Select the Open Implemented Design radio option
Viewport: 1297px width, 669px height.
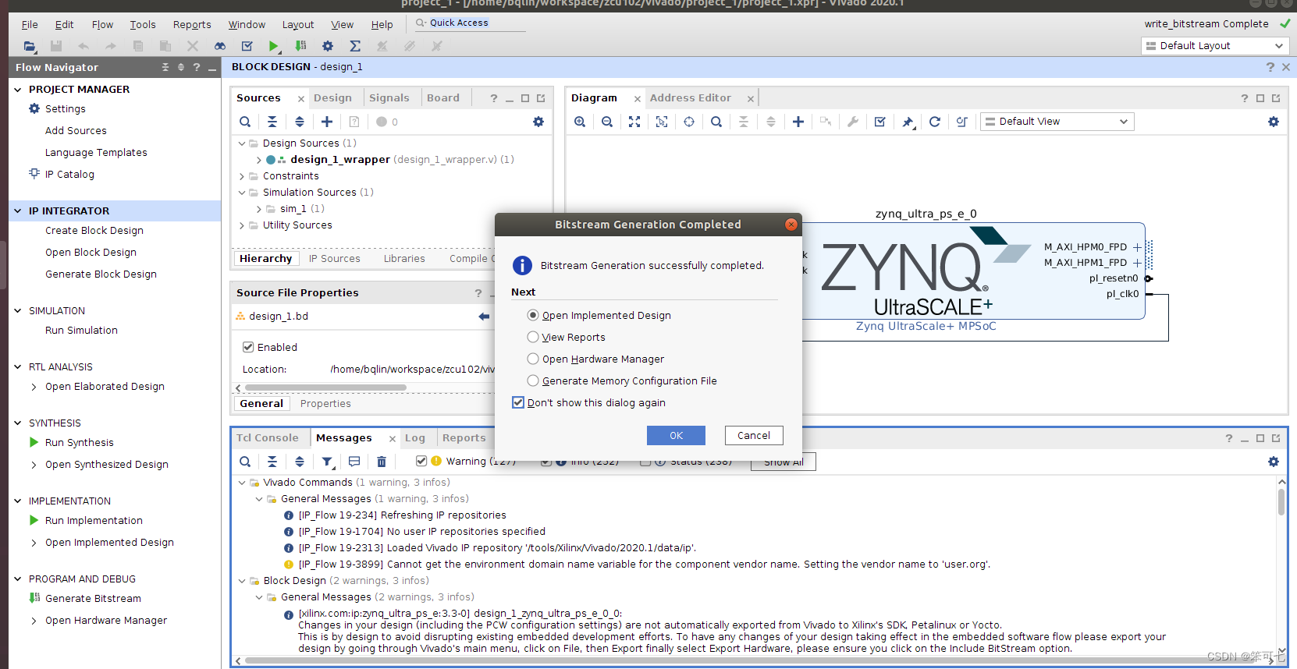point(533,315)
